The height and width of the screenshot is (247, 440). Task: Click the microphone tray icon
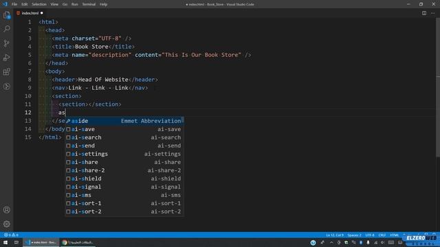[368, 242]
